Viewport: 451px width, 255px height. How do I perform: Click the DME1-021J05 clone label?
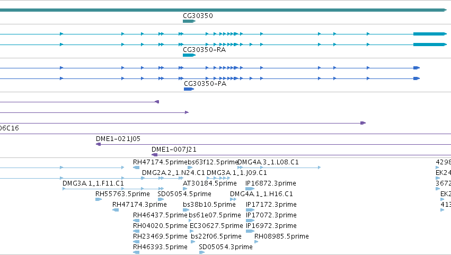[118, 139]
